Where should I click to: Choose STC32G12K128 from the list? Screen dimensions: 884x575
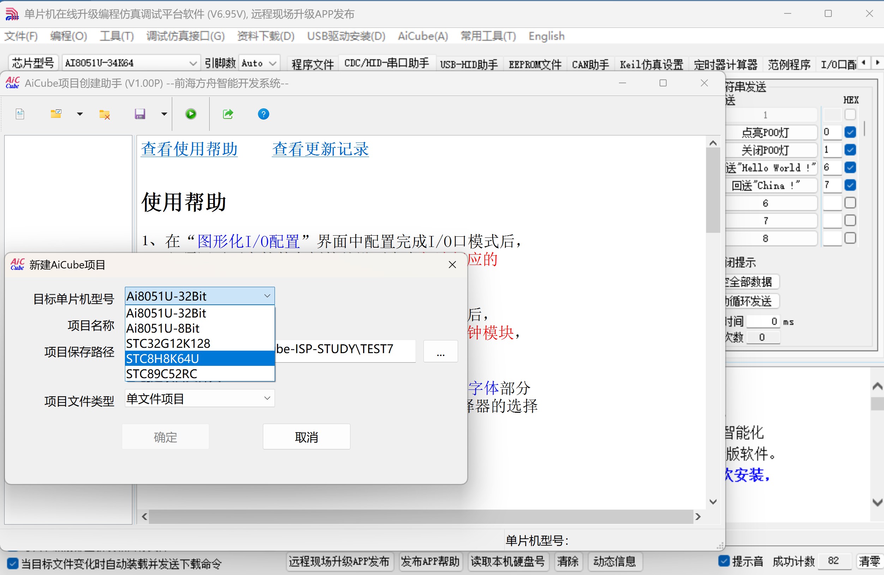tap(200, 343)
